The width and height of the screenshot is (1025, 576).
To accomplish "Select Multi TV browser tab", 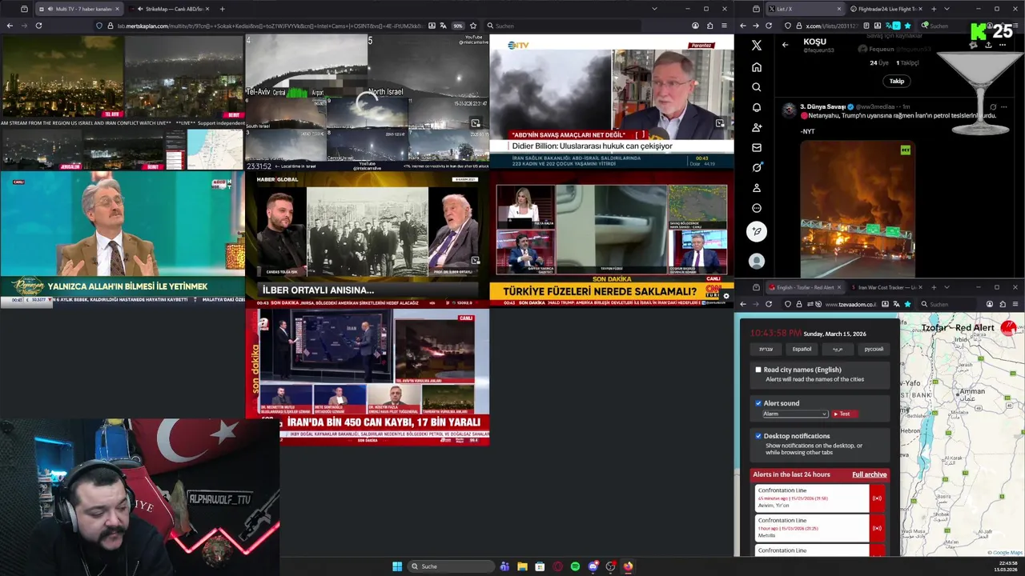I will [x=78, y=9].
